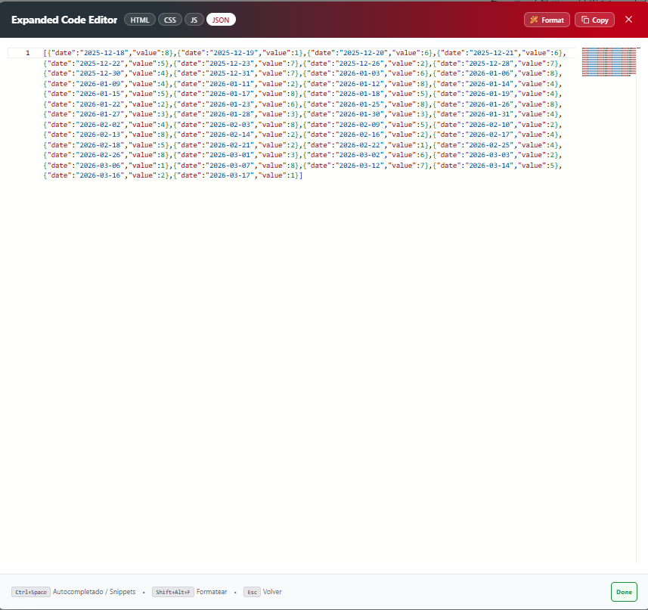Image resolution: width=648 pixels, height=610 pixels.
Task: Copy the code with Copy button
Action: click(594, 20)
